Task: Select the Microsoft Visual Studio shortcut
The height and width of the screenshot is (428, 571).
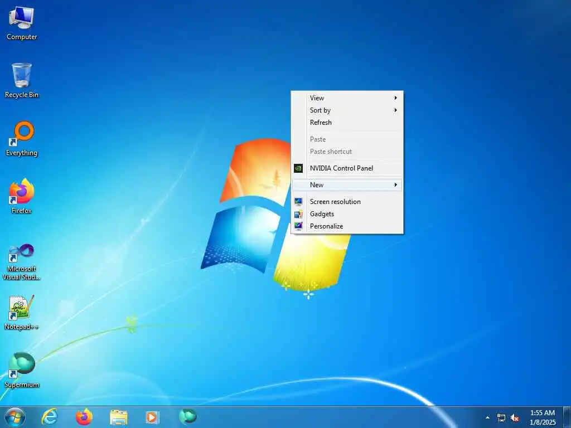Action: pos(22,262)
